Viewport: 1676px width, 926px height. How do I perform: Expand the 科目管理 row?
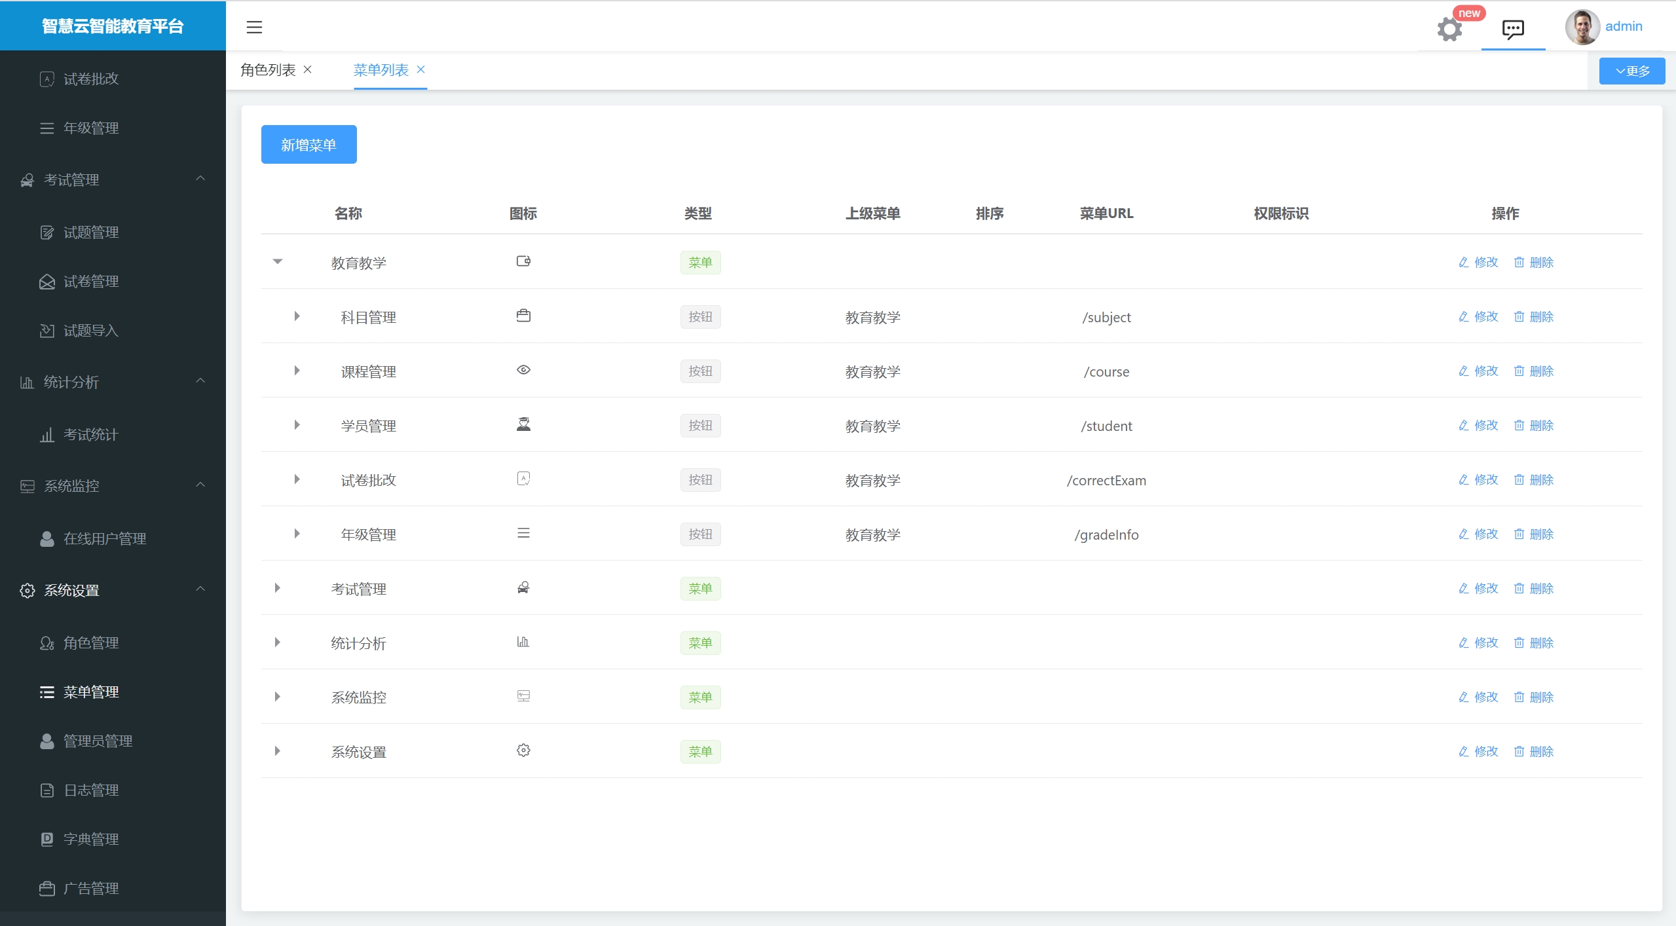click(297, 316)
